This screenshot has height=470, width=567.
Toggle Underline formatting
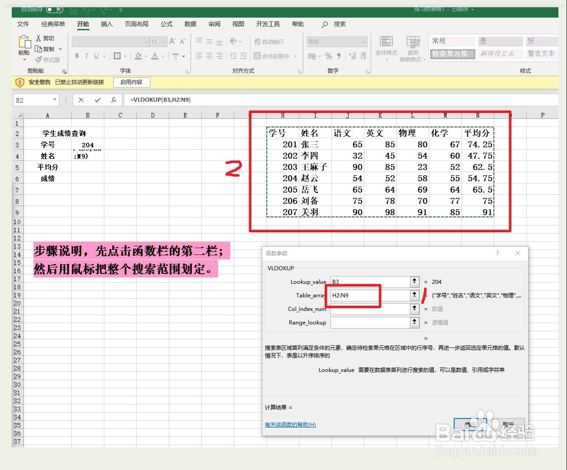point(95,56)
